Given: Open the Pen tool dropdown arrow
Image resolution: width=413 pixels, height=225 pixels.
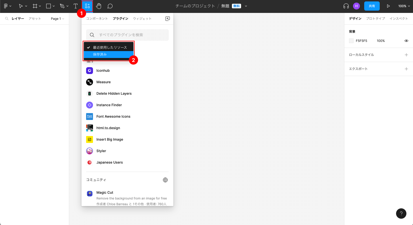Looking at the screenshot, I should tap(67, 6).
